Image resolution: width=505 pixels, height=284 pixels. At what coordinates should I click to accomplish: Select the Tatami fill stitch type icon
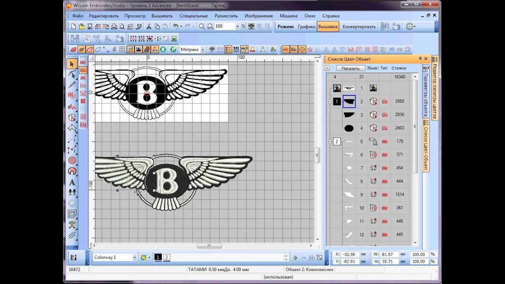83,70
